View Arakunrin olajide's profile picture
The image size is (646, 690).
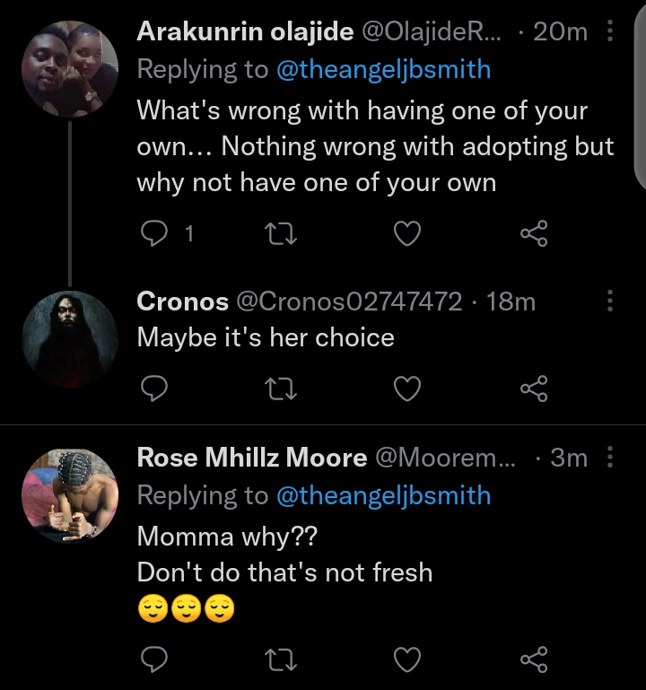pos(70,69)
